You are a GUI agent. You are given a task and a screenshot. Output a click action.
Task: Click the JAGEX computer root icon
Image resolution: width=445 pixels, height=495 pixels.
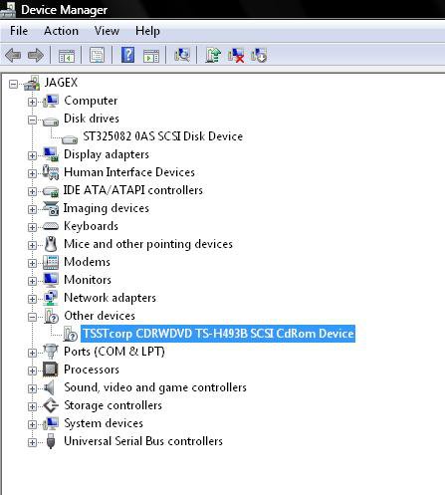(x=32, y=83)
